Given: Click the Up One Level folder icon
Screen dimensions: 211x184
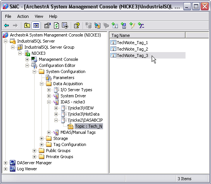Looking at the screenshot, I should tap(27, 25).
